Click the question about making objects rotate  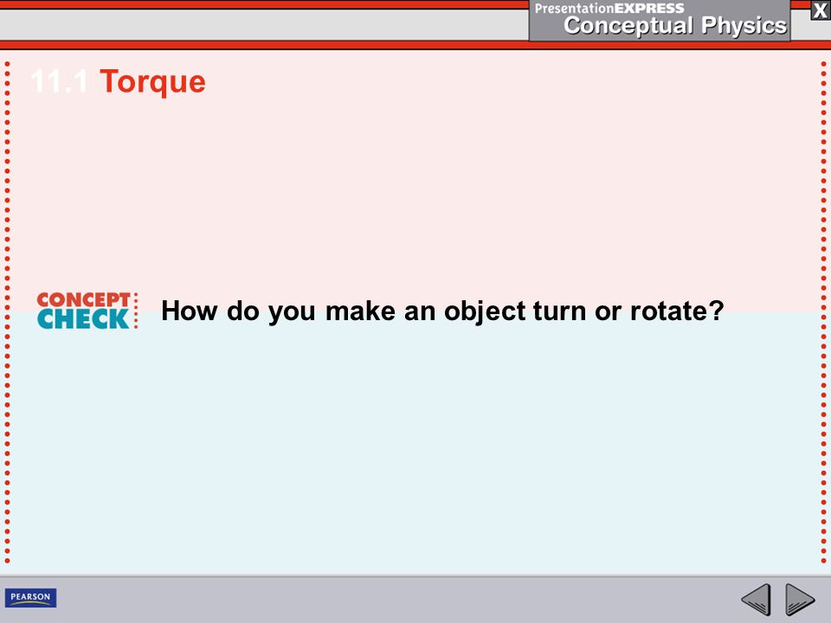(442, 311)
